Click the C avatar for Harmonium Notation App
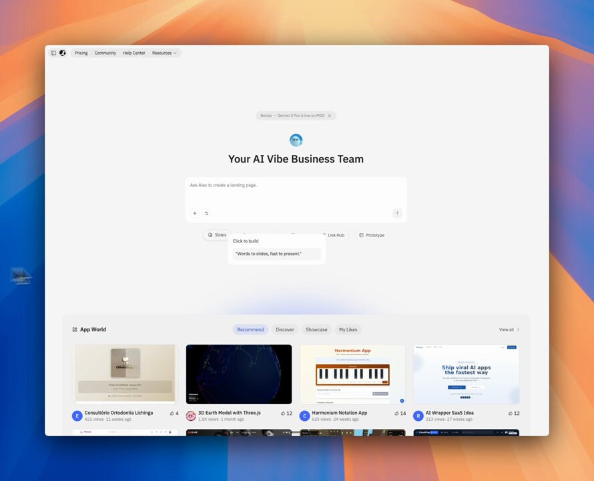Screen dimensions: 594x481 click(304, 416)
